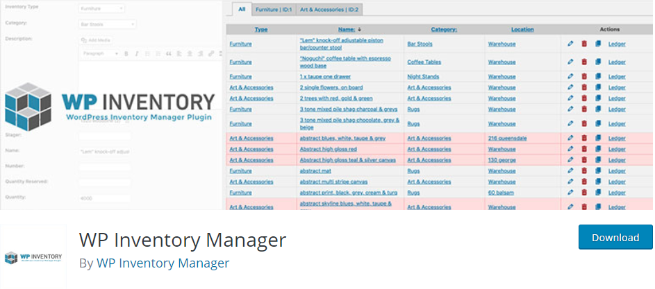
Task: Delete the Noguchi coffee table item
Action: tap(584, 62)
